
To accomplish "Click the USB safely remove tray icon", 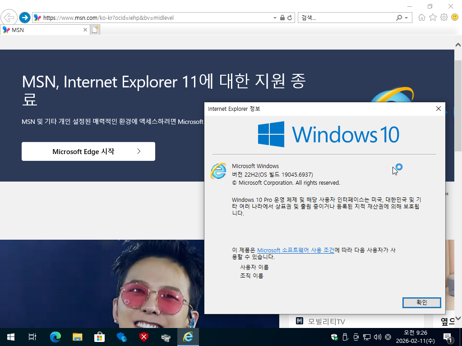I will click(345, 337).
